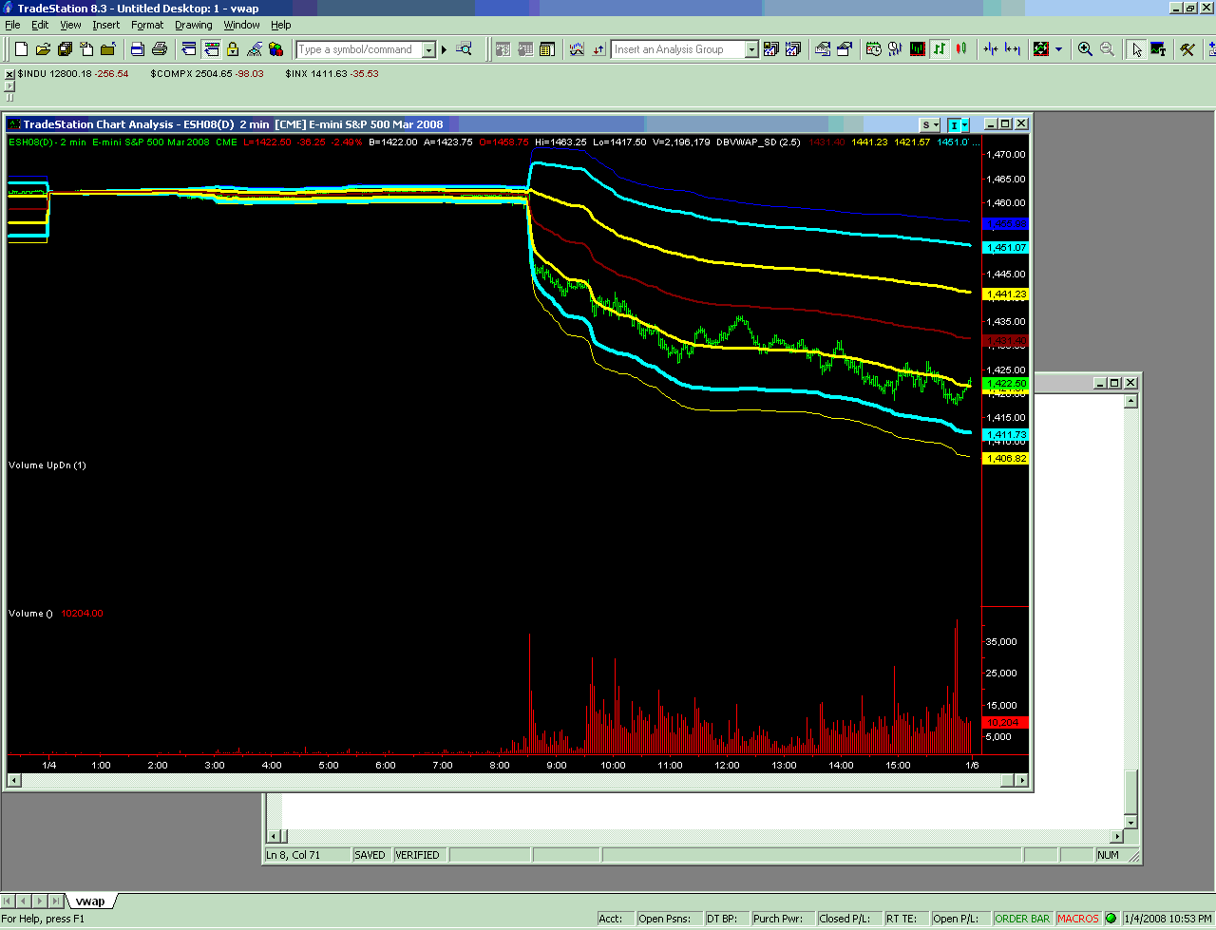Click the 1,451.07 cyan price label

pyautogui.click(x=1006, y=248)
